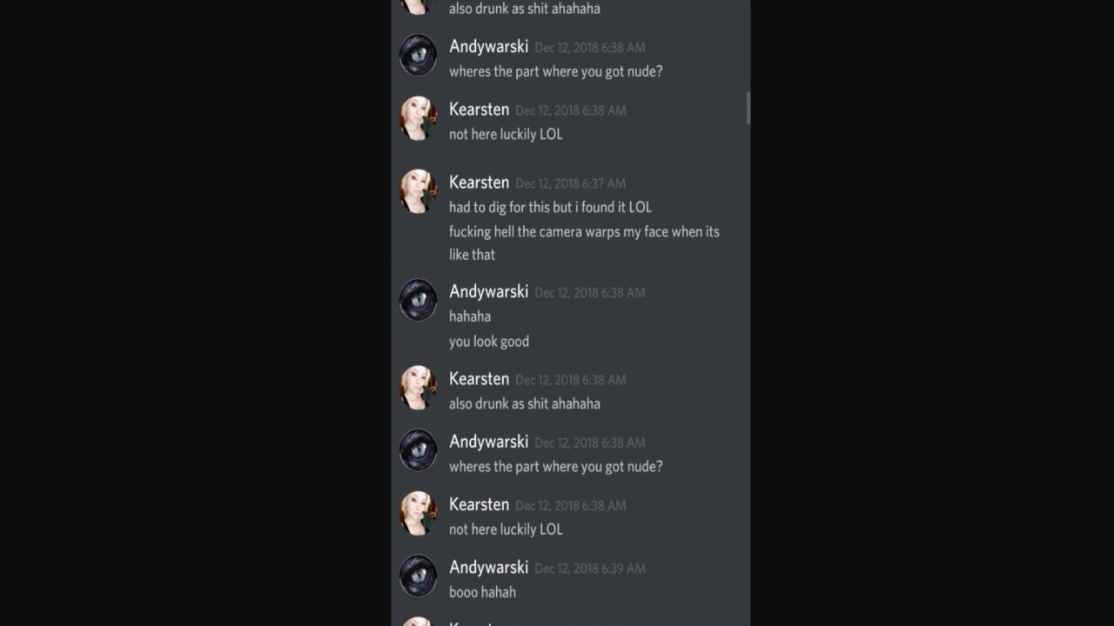Click the chat scrollbar thumb

pyautogui.click(x=748, y=108)
